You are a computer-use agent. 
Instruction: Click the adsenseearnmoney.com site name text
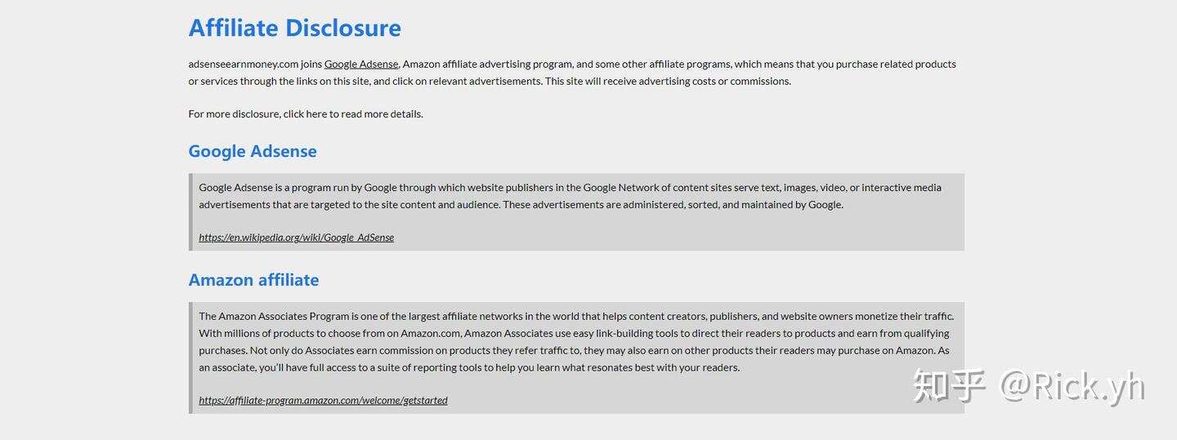(244, 64)
